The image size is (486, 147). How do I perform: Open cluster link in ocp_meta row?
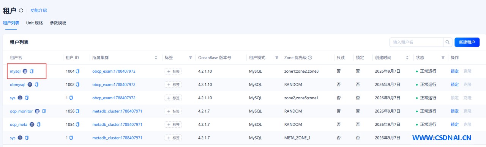pos(117,124)
